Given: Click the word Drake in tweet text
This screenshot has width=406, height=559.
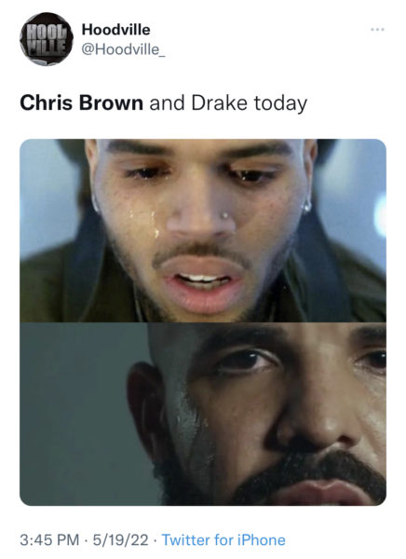Looking at the screenshot, I should [219, 103].
